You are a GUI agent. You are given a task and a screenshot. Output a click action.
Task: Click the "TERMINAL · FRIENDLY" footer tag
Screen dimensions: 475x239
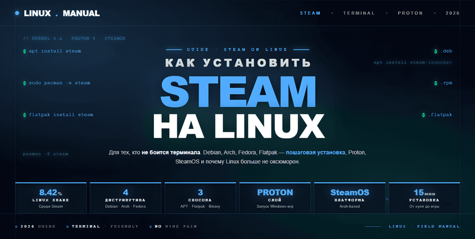click(x=103, y=226)
